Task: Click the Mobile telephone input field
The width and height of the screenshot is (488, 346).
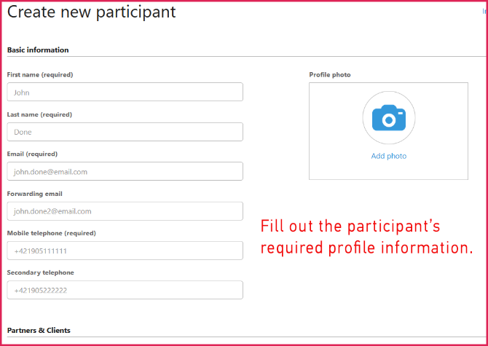Action: coord(125,251)
